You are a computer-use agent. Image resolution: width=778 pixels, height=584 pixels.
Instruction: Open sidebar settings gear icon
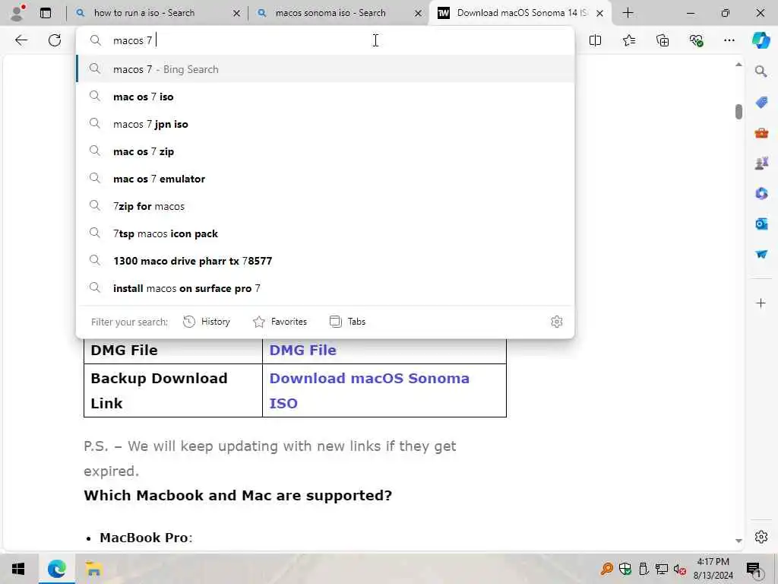point(761,537)
